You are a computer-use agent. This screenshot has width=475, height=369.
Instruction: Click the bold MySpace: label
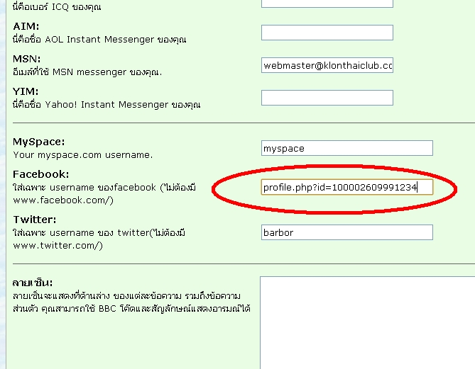38,142
